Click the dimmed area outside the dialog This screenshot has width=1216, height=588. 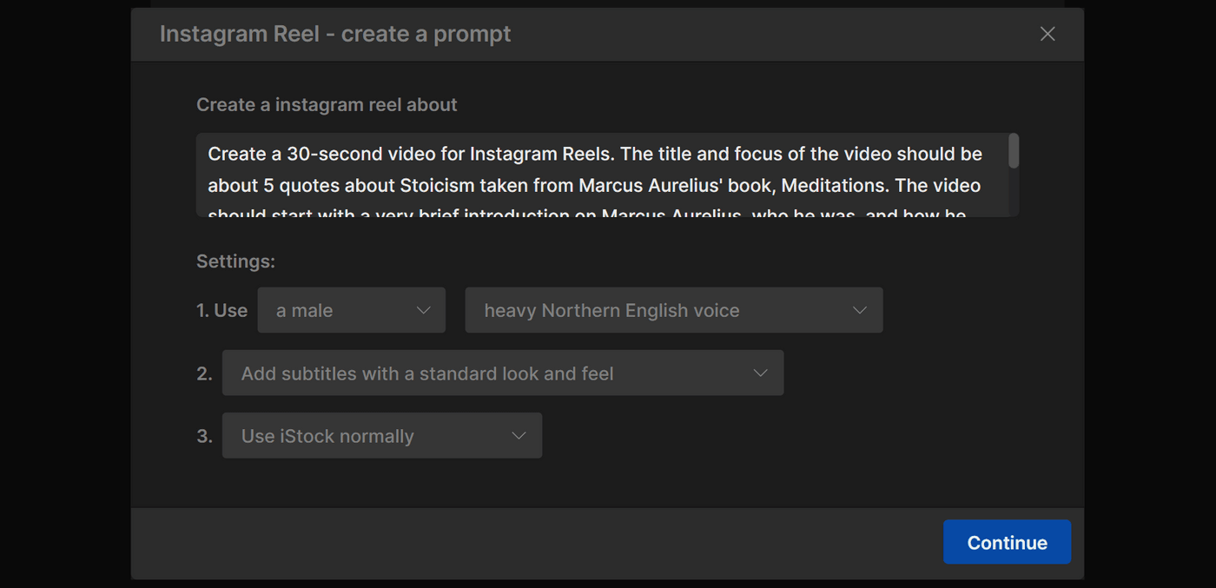point(61,295)
